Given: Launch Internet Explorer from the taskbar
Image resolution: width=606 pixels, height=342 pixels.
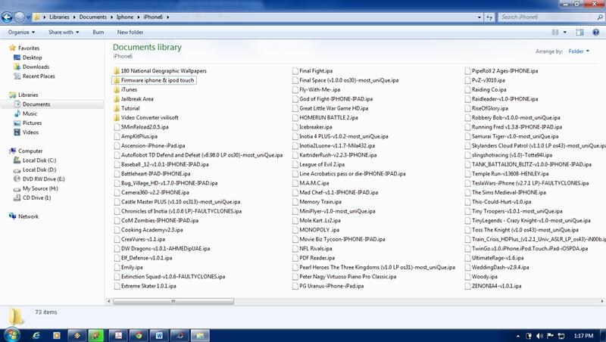Looking at the screenshot, I should [x=36, y=335].
